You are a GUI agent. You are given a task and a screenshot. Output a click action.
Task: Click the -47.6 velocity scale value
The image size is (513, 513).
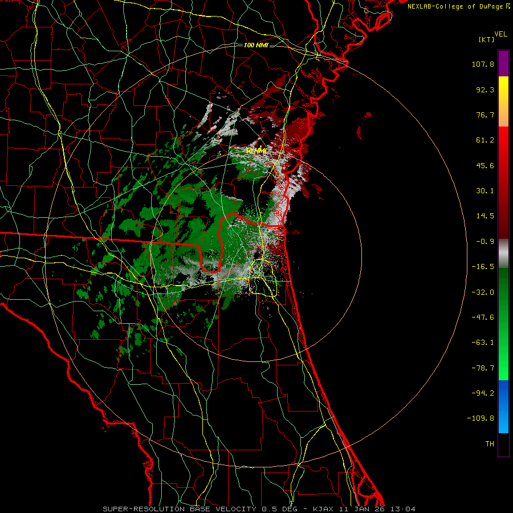pos(483,317)
